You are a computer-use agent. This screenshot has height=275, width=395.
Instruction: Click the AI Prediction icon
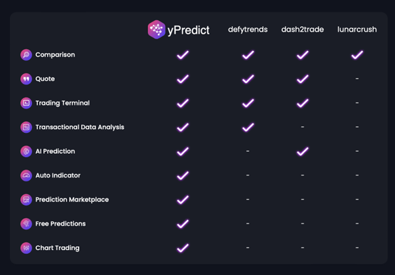tap(26, 151)
